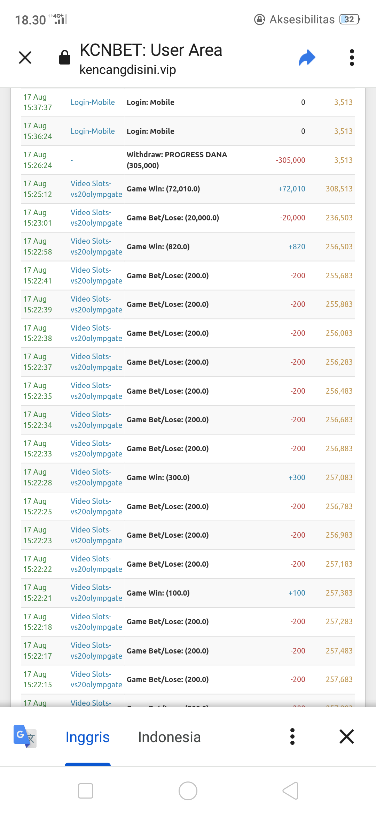This screenshot has height=816, width=376.
Task: Open translate bar three-dot options
Action: (x=292, y=736)
